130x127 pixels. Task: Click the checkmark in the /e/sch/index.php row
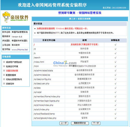tap(115, 110)
